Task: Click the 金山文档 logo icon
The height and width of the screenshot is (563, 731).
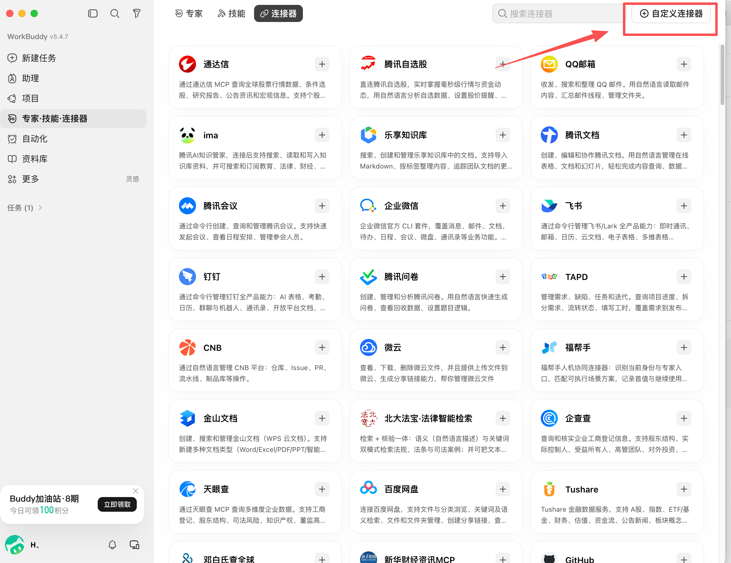Action: pos(187,418)
